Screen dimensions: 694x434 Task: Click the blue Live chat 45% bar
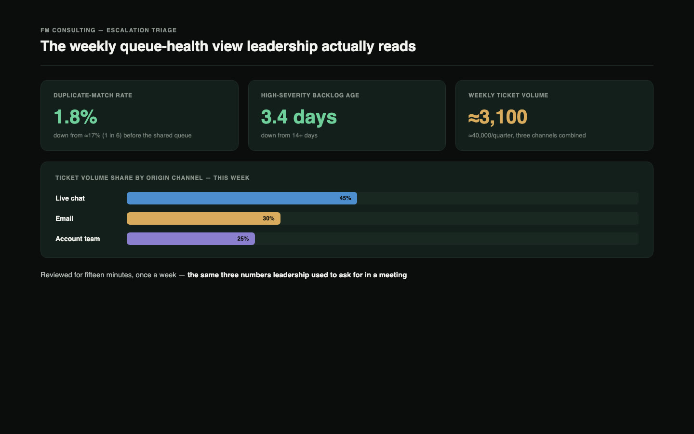click(242, 198)
